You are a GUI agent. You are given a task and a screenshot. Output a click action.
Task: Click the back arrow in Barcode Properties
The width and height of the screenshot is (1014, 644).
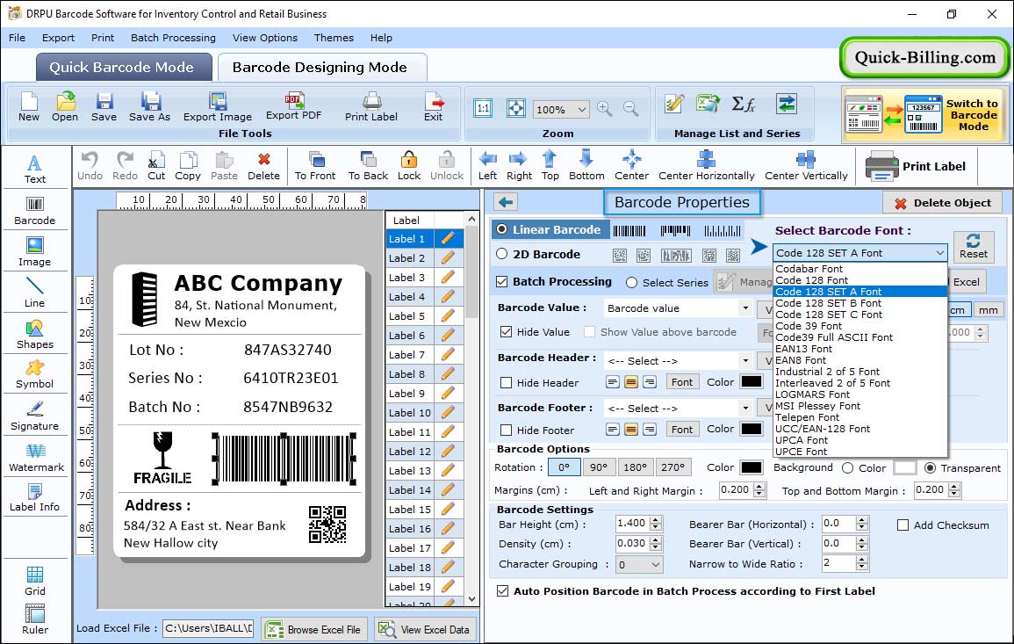click(x=506, y=203)
